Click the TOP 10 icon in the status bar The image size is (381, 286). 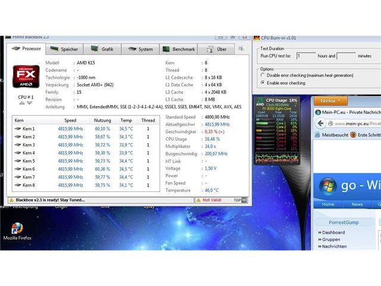click(241, 200)
